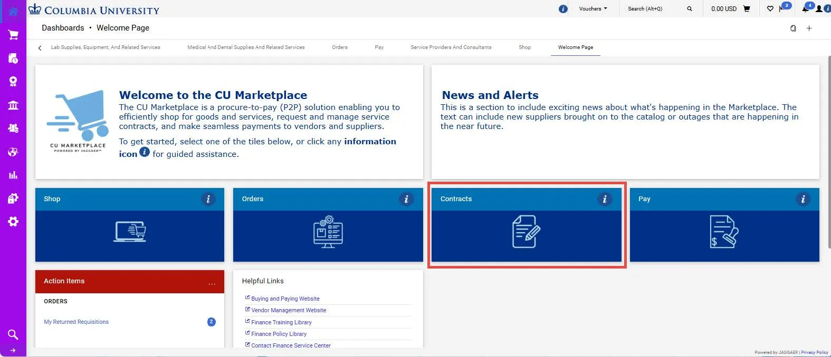Open the Contracts ribbon-badge sidebar icon

(13, 81)
